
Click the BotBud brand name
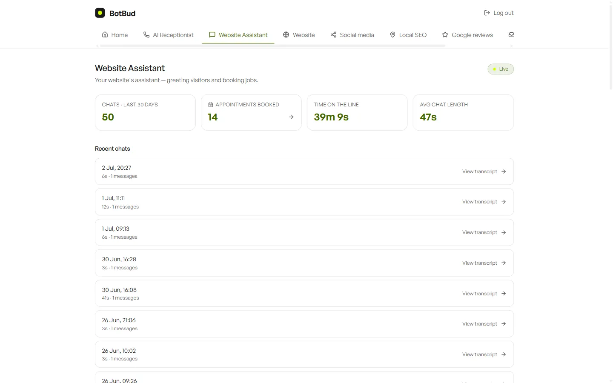[122, 13]
